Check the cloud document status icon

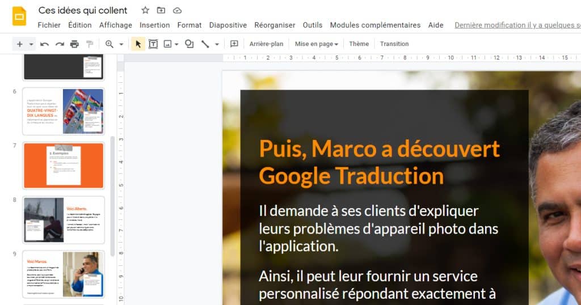(177, 10)
